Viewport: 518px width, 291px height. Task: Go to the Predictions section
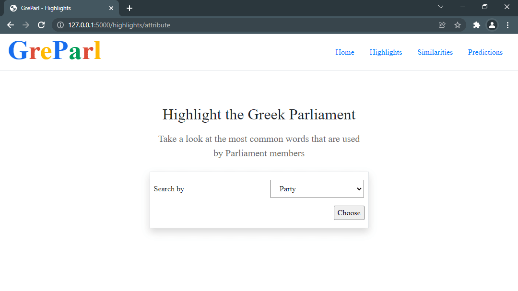pos(485,52)
